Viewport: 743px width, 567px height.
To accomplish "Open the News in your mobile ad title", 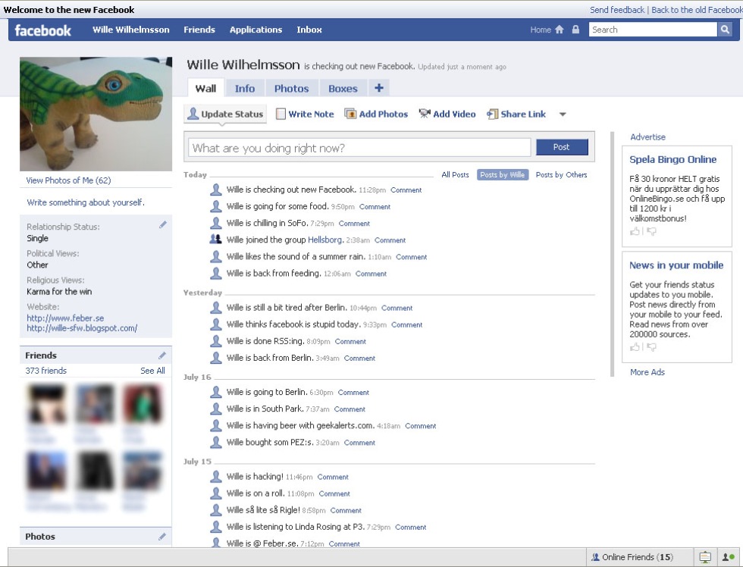I will coord(676,265).
